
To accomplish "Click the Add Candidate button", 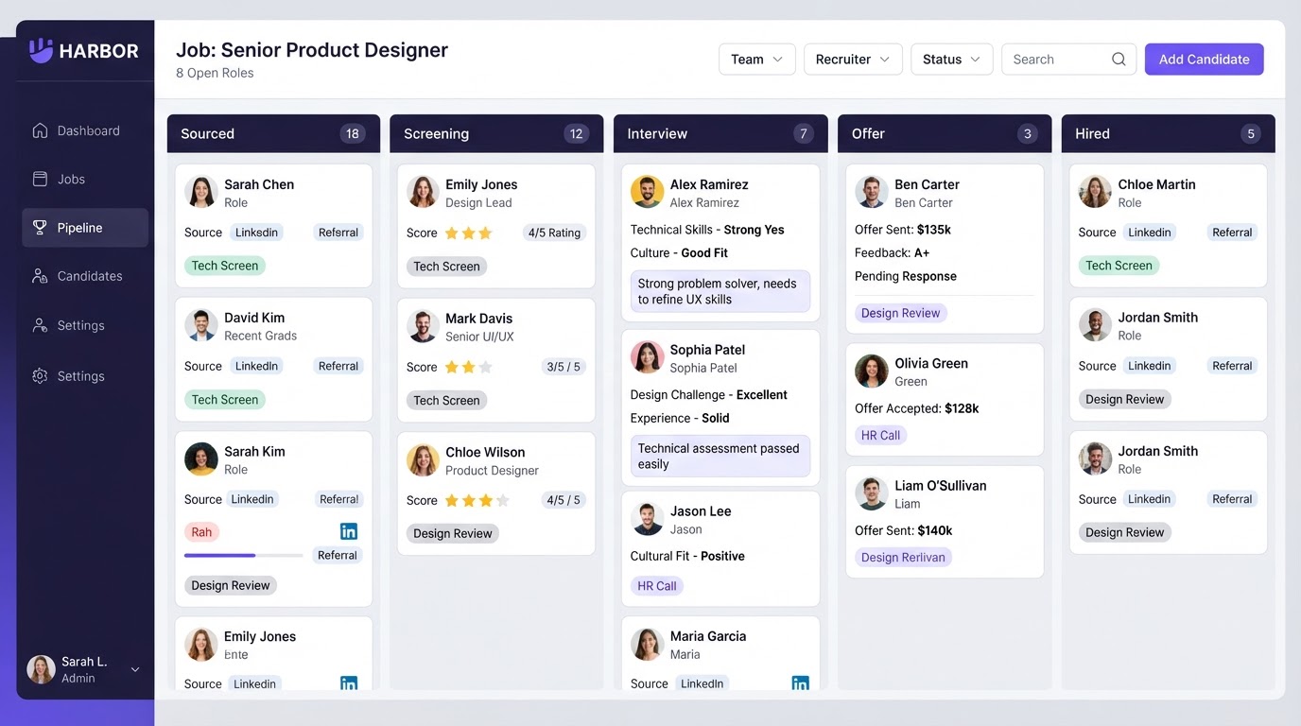I will (x=1204, y=59).
